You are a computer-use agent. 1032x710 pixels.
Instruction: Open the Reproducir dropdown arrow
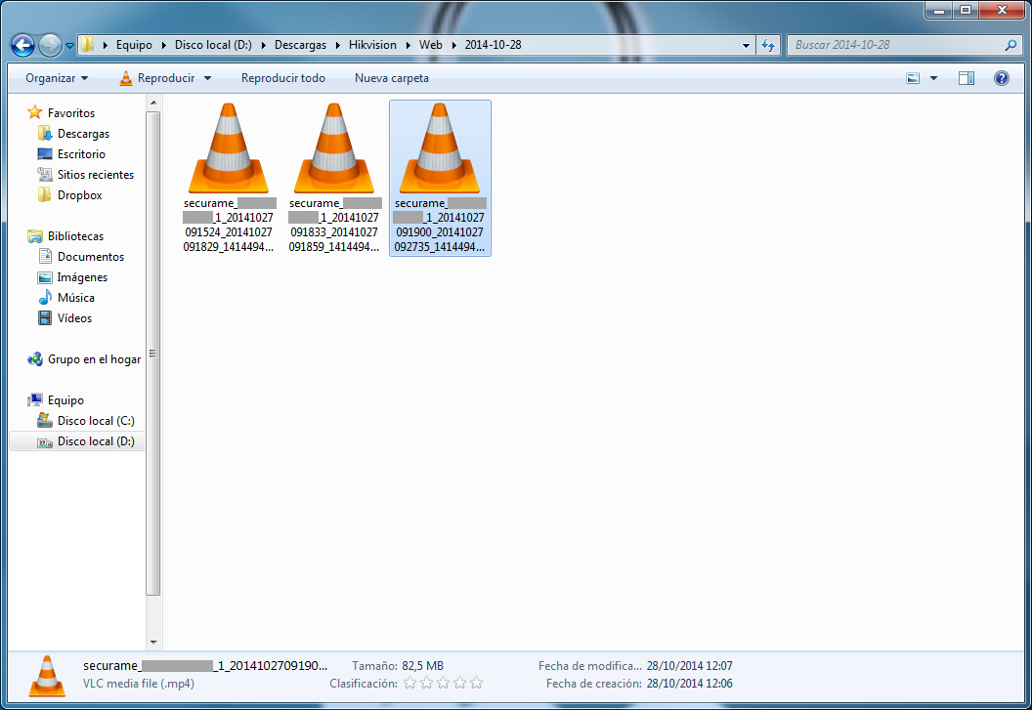click(x=207, y=78)
